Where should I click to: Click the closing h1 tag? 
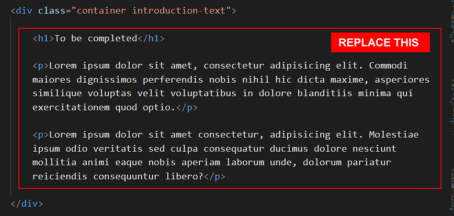click(x=151, y=38)
